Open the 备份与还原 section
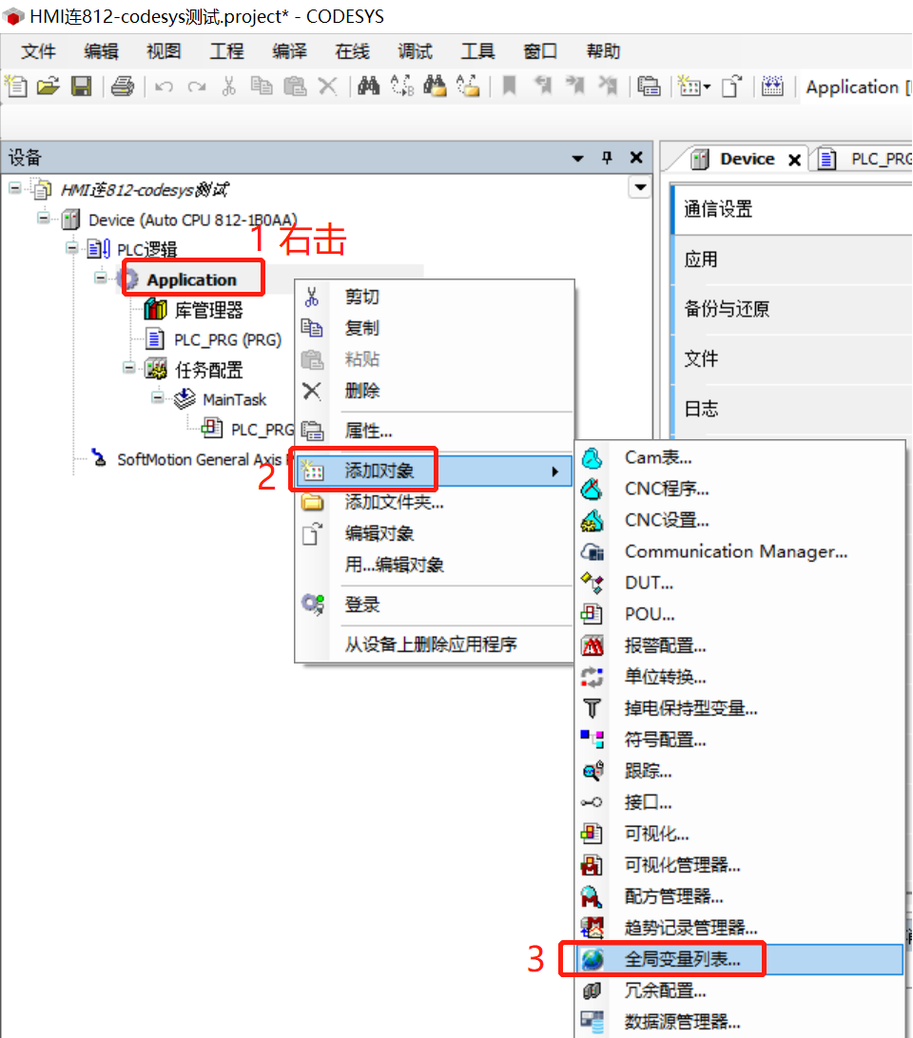The width and height of the screenshot is (913, 1038). click(x=792, y=309)
